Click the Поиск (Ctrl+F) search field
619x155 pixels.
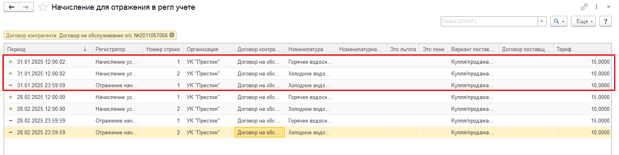click(489, 21)
